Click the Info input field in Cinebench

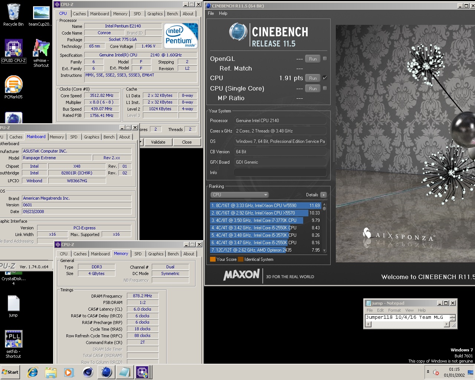point(281,173)
